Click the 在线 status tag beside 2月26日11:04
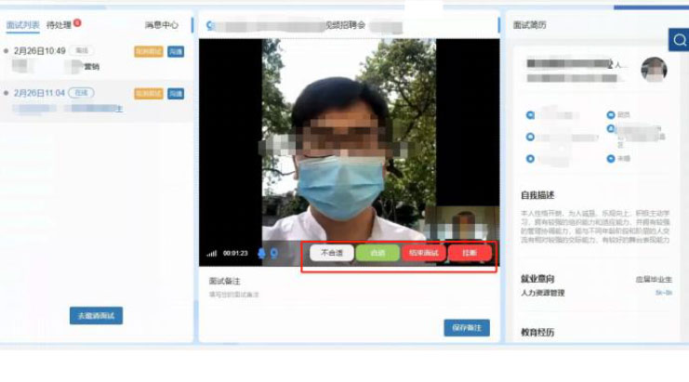This screenshot has width=689, height=382. [81, 93]
